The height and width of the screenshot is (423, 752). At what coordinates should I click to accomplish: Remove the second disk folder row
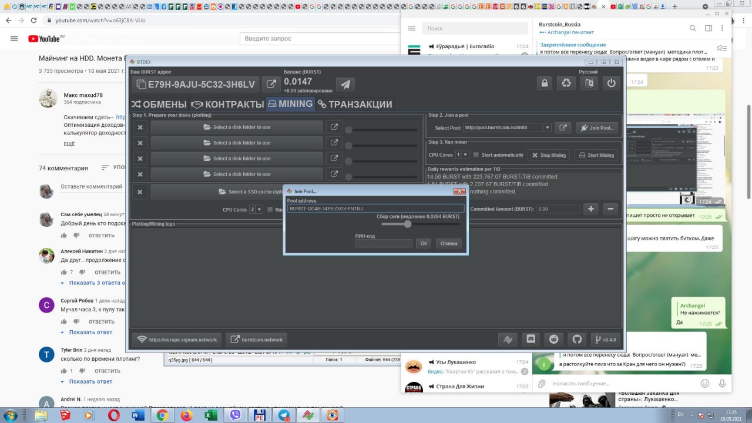[140, 143]
